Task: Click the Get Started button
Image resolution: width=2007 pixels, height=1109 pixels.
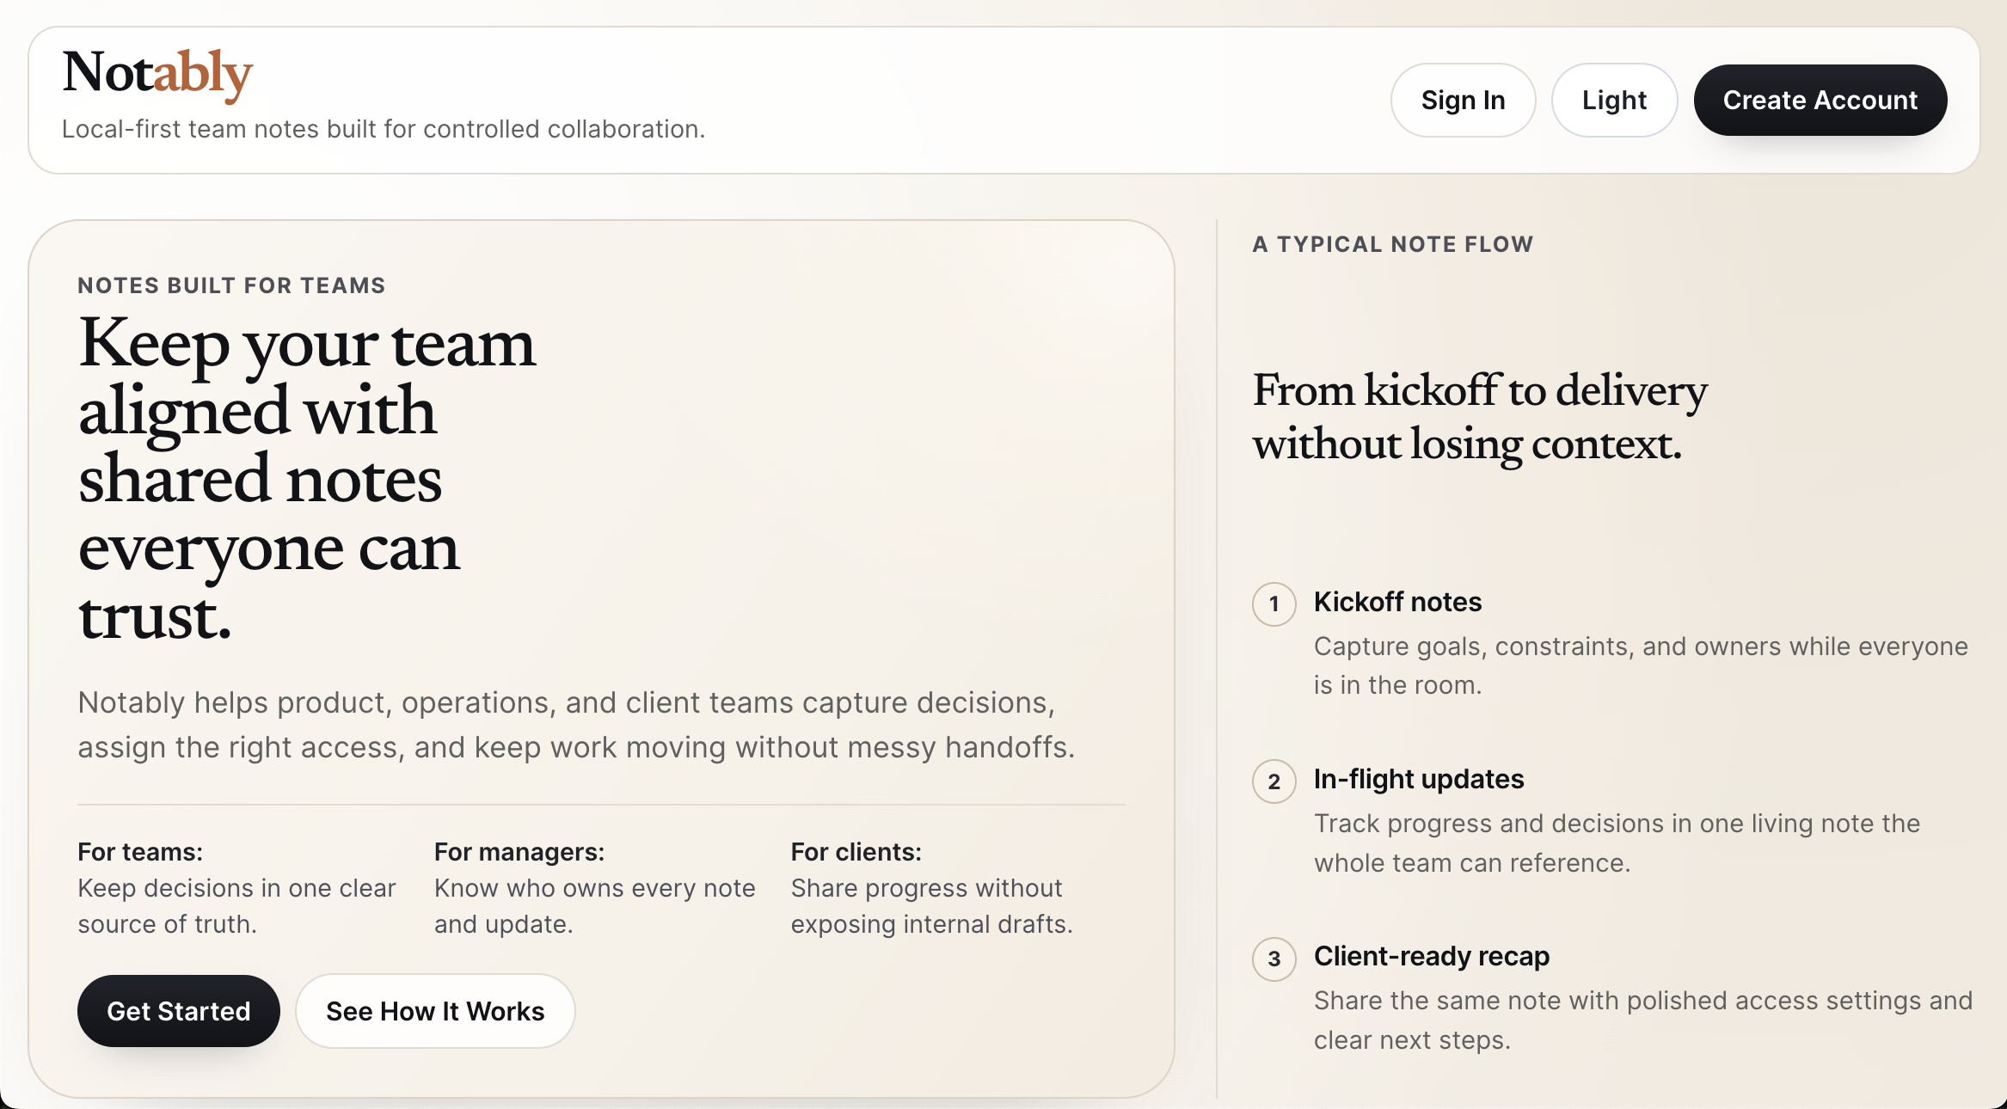Action: tap(178, 1011)
